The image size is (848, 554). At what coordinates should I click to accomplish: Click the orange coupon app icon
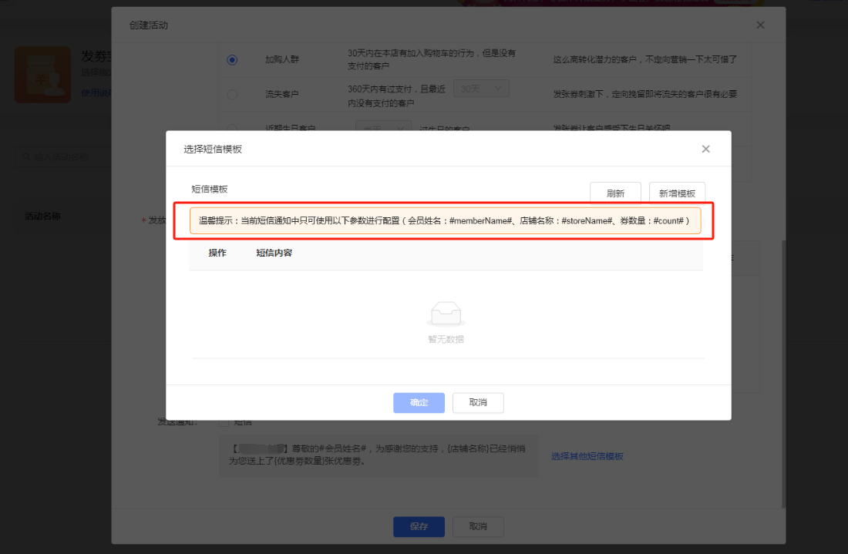(x=42, y=75)
